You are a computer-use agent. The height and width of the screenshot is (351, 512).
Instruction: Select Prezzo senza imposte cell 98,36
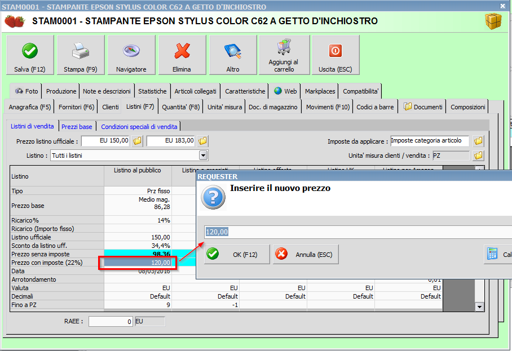138,254
